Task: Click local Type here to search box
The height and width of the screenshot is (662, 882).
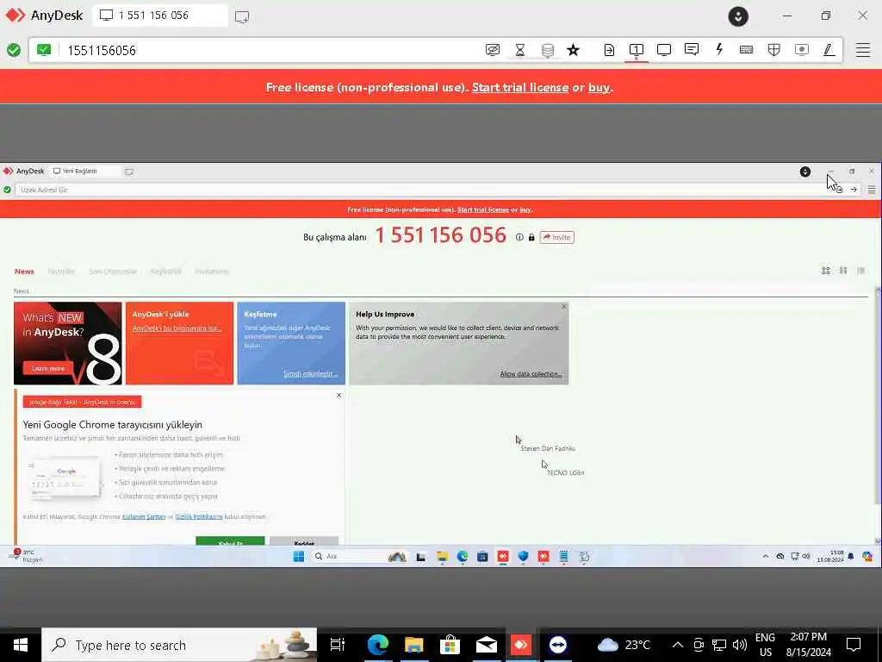Action: click(179, 645)
